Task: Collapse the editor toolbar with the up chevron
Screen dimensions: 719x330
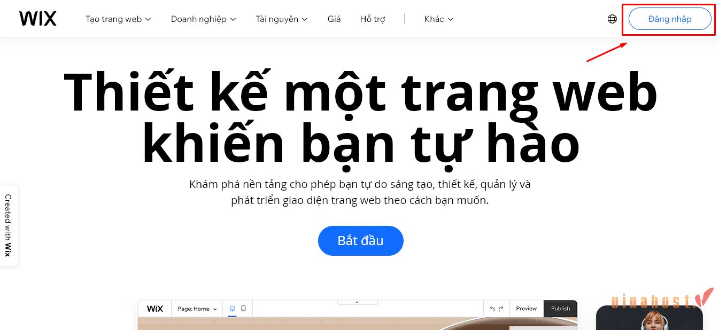Action: coord(357,302)
